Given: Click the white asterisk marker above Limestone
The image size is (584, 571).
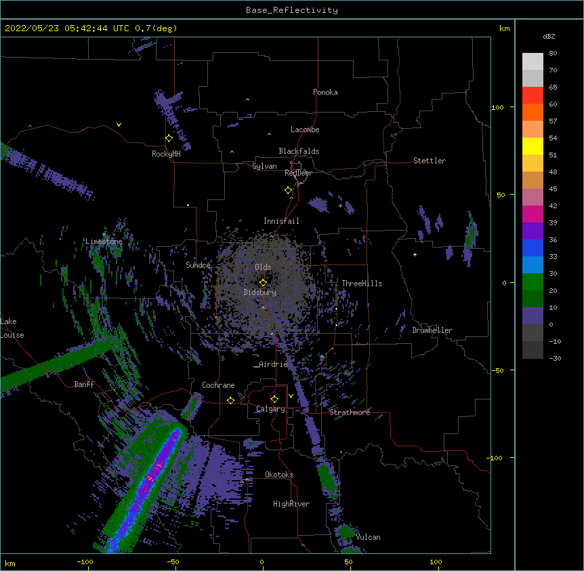Looking at the screenshot, I should pyautogui.click(x=104, y=235).
